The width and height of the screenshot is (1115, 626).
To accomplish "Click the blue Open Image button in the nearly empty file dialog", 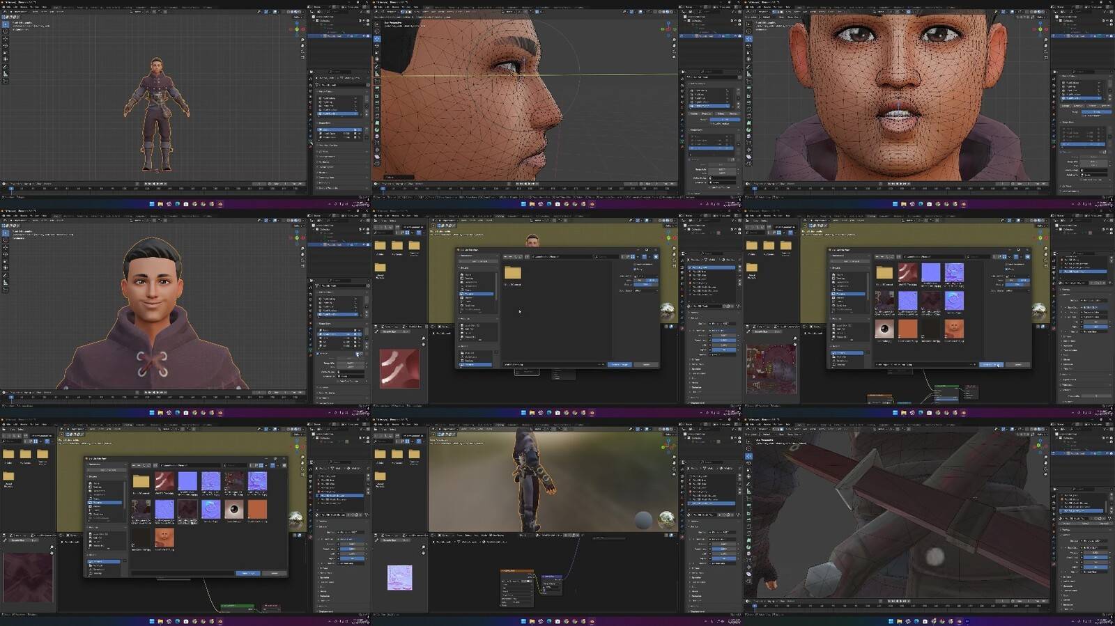I will tap(620, 364).
